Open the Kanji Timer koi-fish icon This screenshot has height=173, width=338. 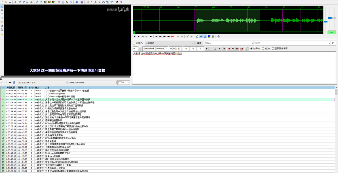[x=96, y=2]
